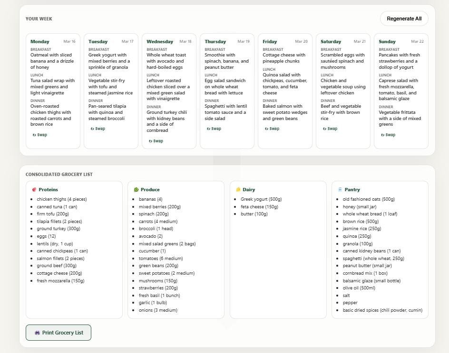The height and width of the screenshot is (353, 449).
Task: Click the Mar 22 date label
Action: [x=418, y=41]
